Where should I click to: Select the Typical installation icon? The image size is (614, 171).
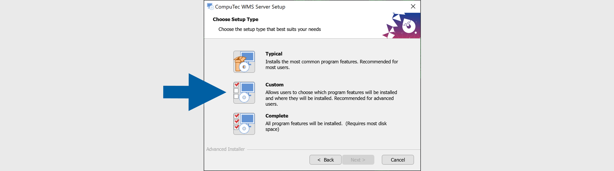tap(244, 62)
